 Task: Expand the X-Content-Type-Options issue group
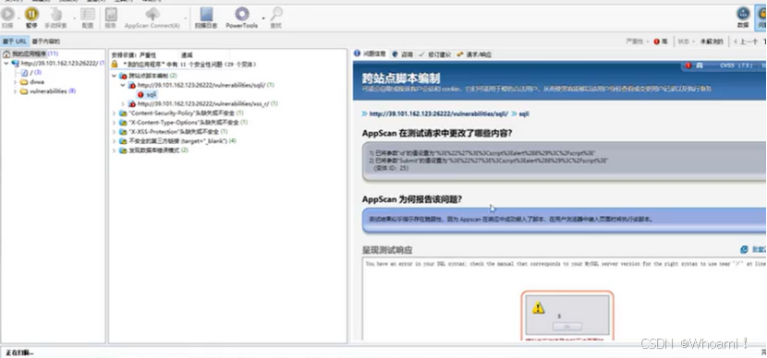click(x=115, y=123)
